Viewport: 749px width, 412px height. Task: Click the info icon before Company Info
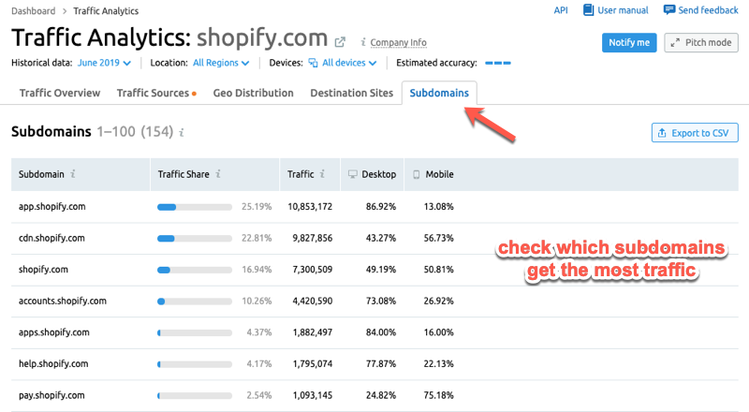pos(361,42)
